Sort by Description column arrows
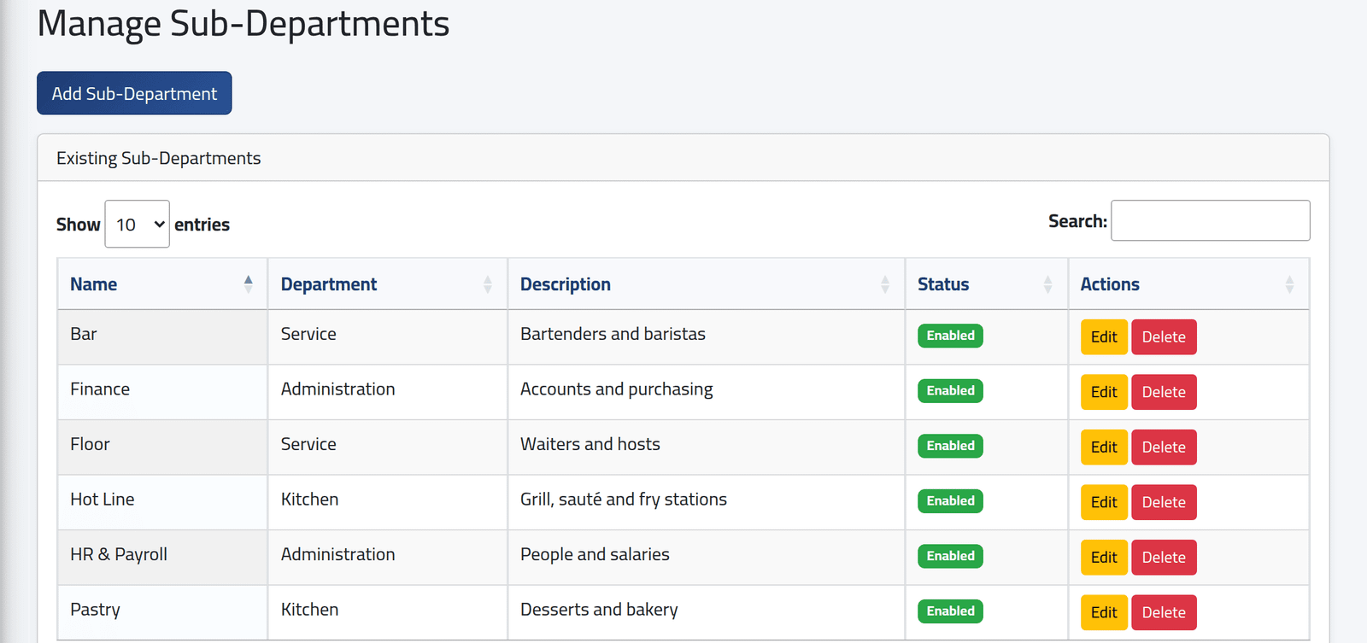Screen dimensions: 1367x643 885,284
